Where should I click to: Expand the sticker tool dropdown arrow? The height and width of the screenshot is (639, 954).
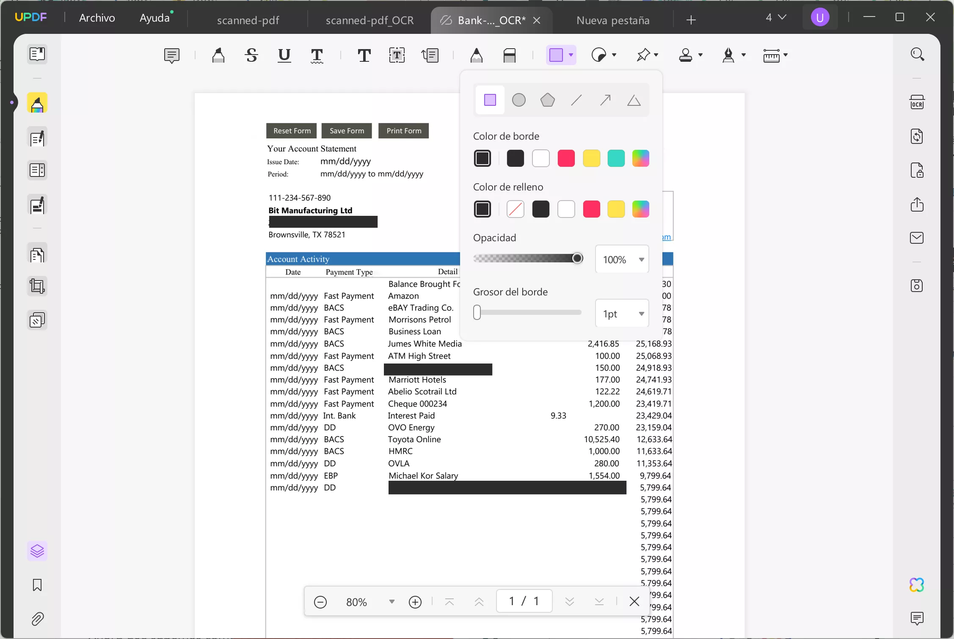614,55
